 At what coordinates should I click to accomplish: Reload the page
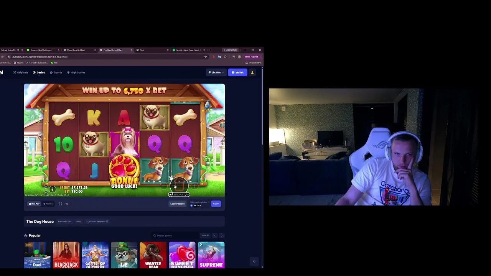pyautogui.click(x=2, y=57)
